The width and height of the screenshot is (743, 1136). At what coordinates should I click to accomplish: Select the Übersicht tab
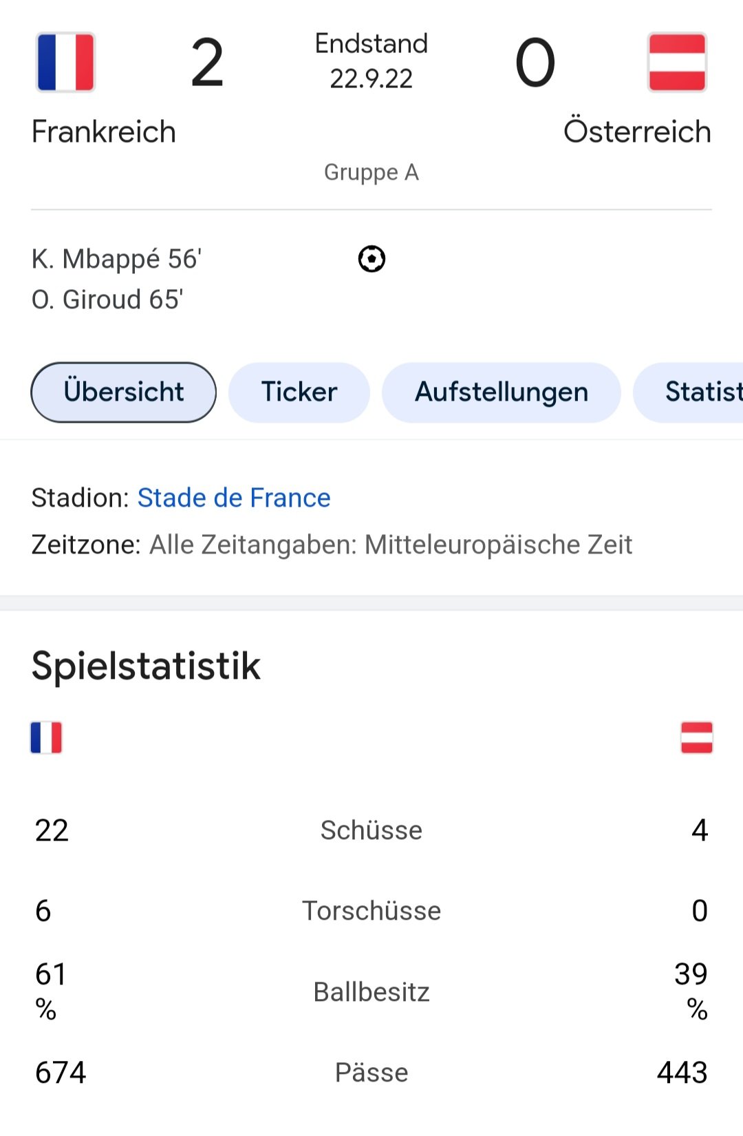[x=124, y=392]
